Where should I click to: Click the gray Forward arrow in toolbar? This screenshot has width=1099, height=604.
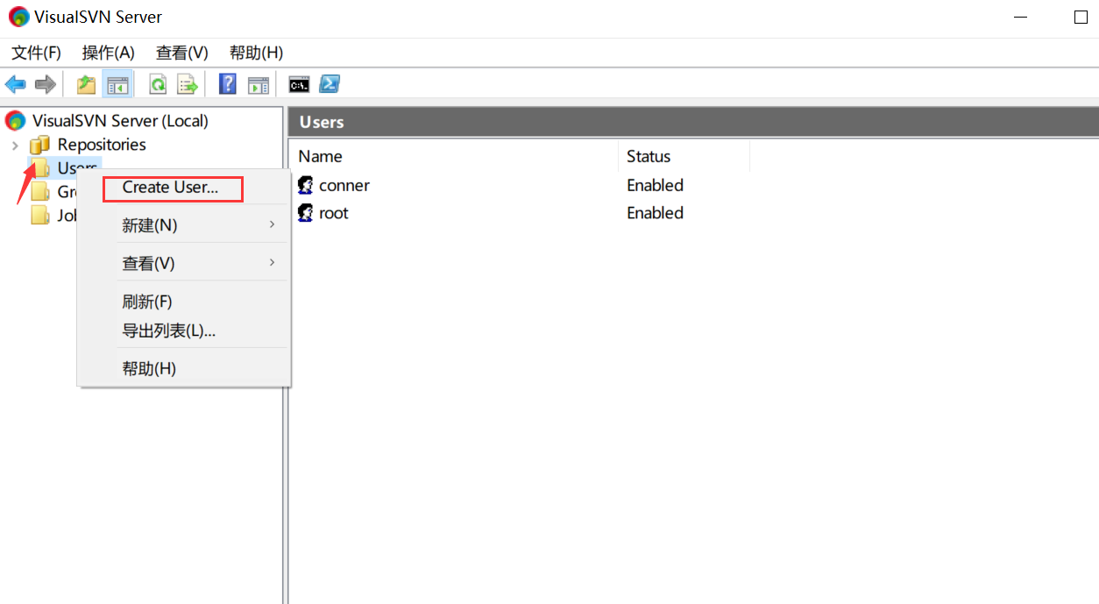[x=46, y=84]
